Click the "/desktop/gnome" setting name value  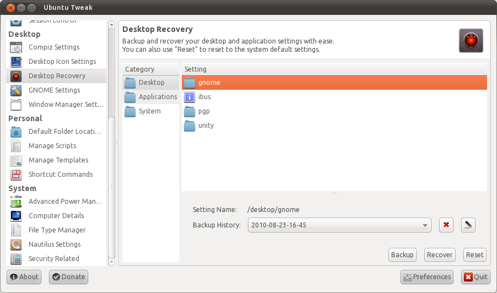point(273,210)
